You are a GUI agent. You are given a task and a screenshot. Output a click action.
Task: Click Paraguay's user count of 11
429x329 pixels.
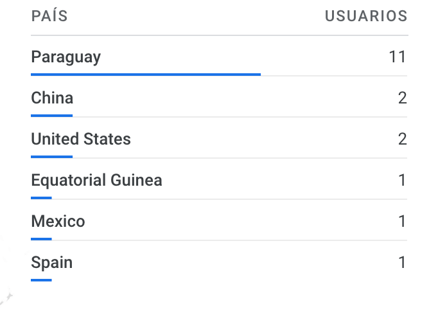(398, 57)
